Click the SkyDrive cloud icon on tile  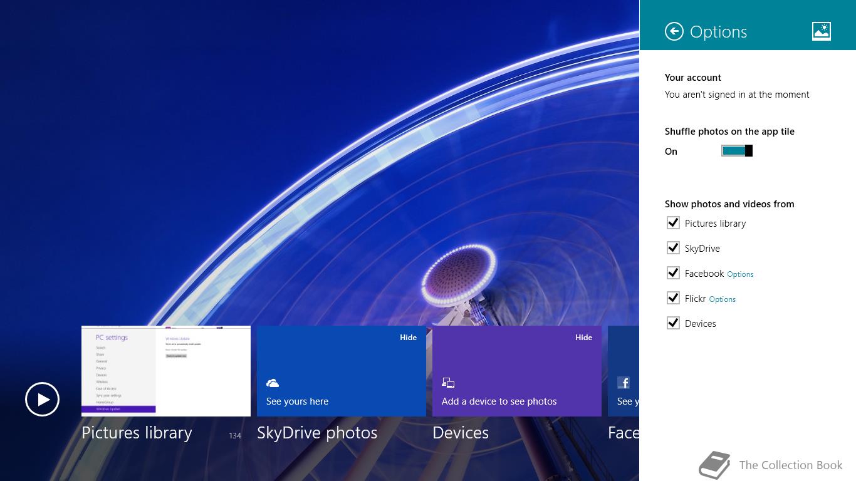(x=273, y=383)
